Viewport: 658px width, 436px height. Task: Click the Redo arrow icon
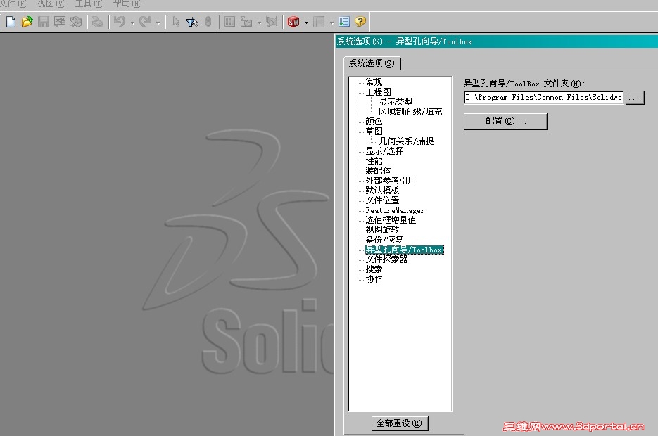(x=145, y=22)
